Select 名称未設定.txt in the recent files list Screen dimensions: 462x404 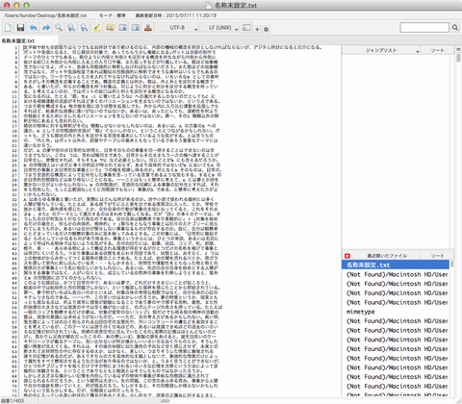coord(396,265)
